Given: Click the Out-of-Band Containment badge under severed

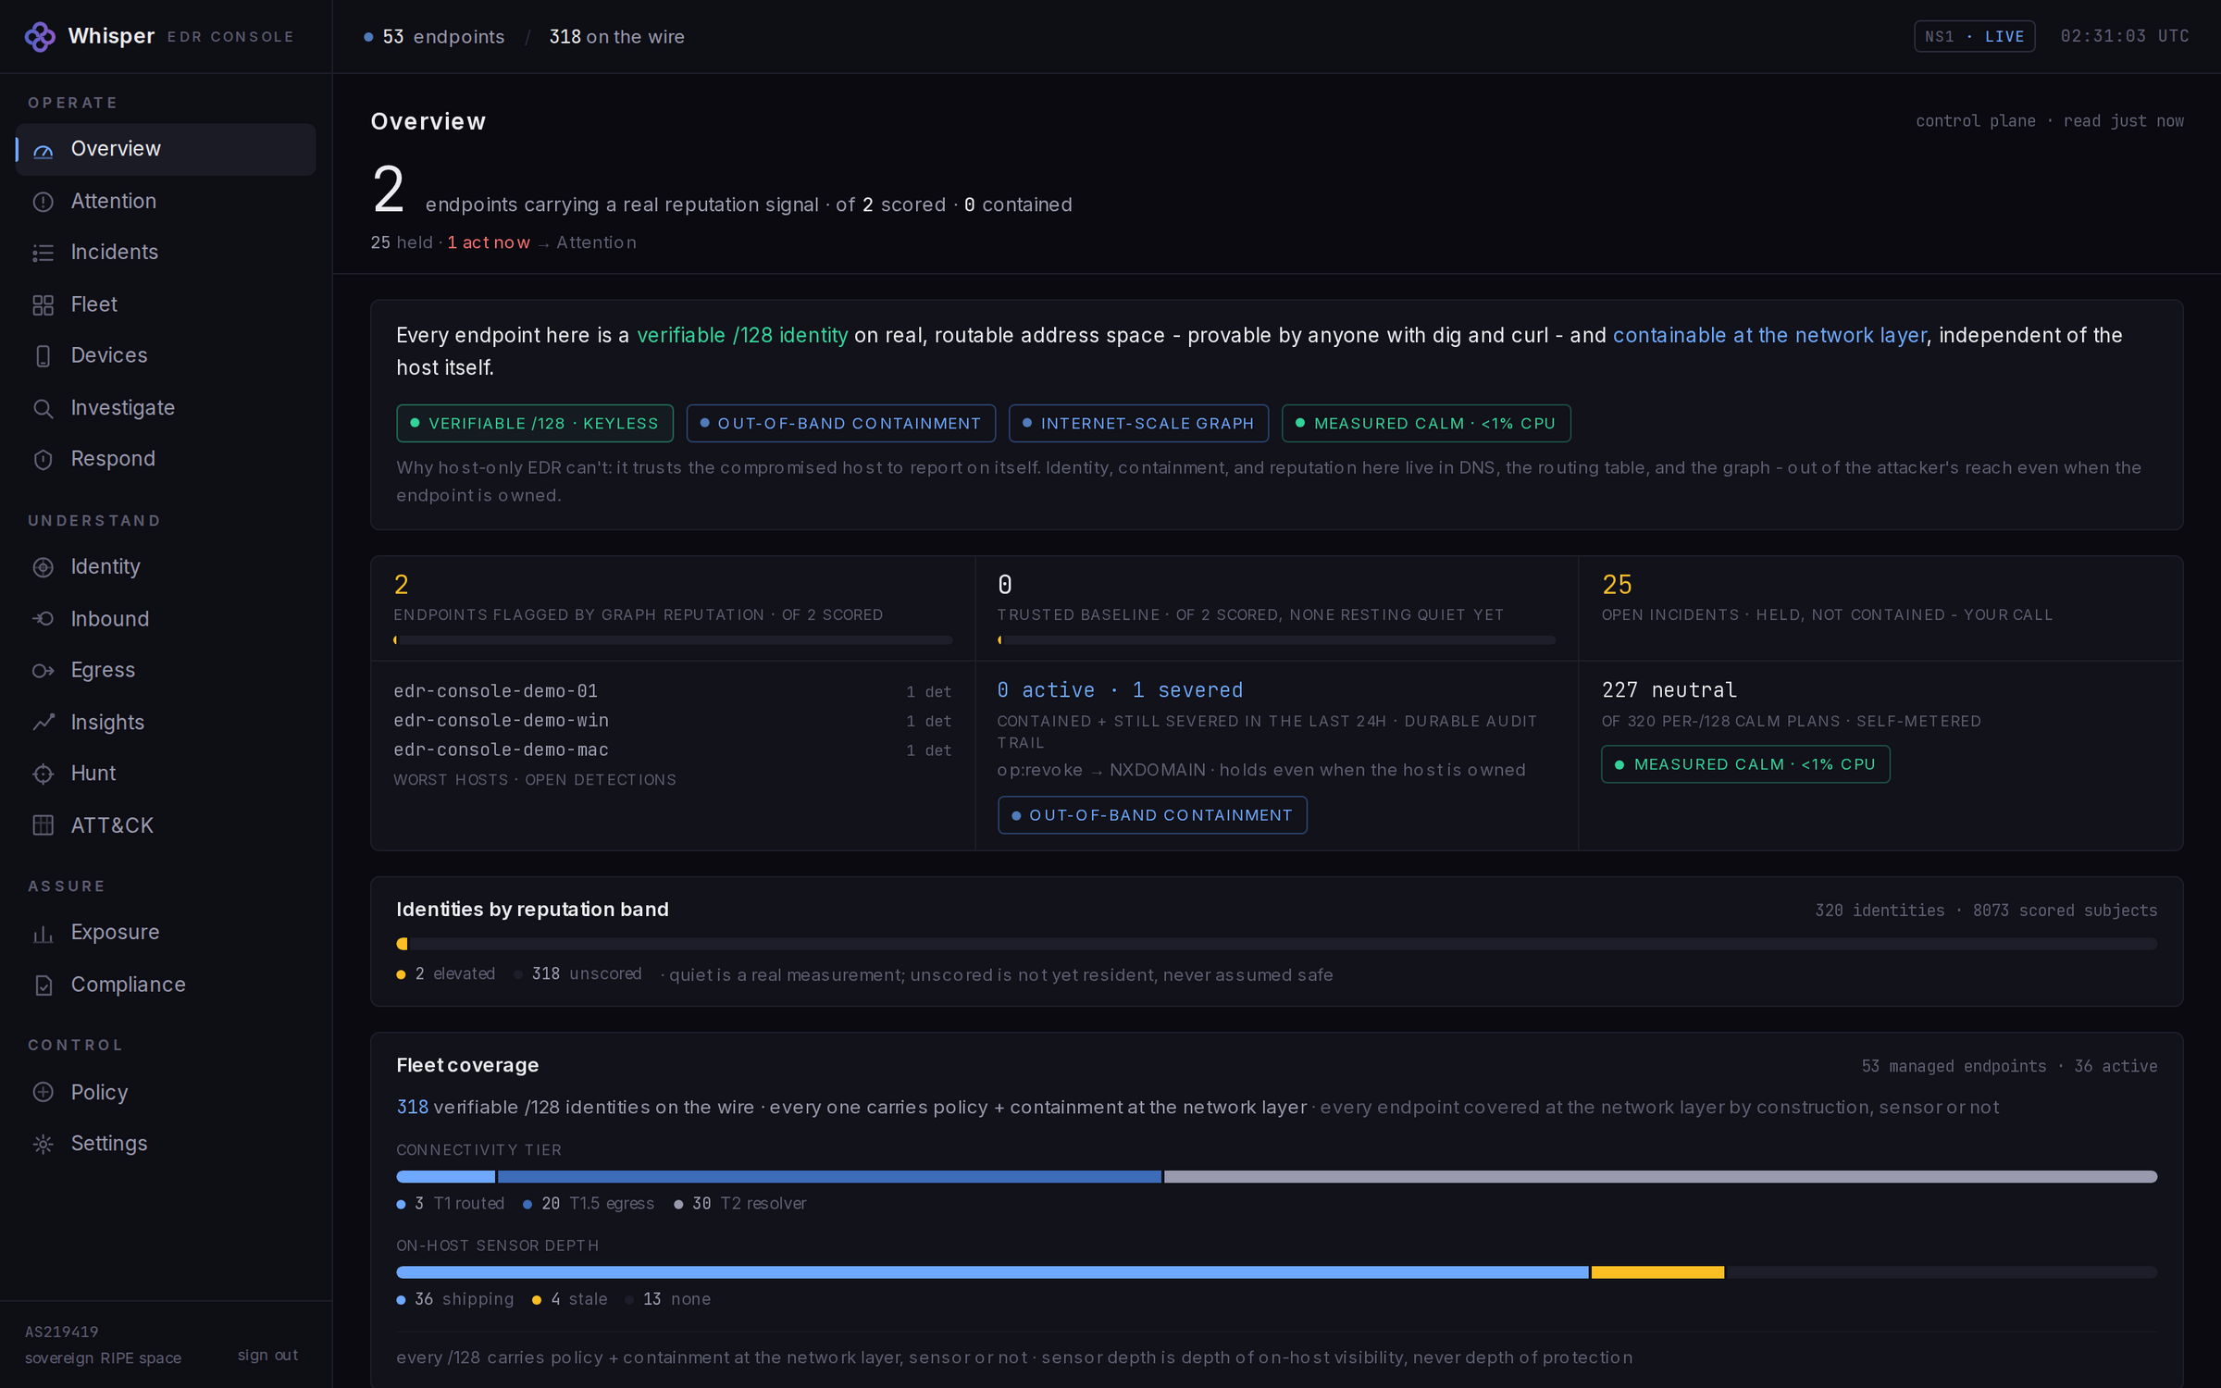Looking at the screenshot, I should [x=1152, y=815].
